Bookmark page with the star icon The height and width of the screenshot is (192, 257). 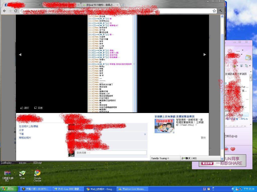tap(214, 11)
